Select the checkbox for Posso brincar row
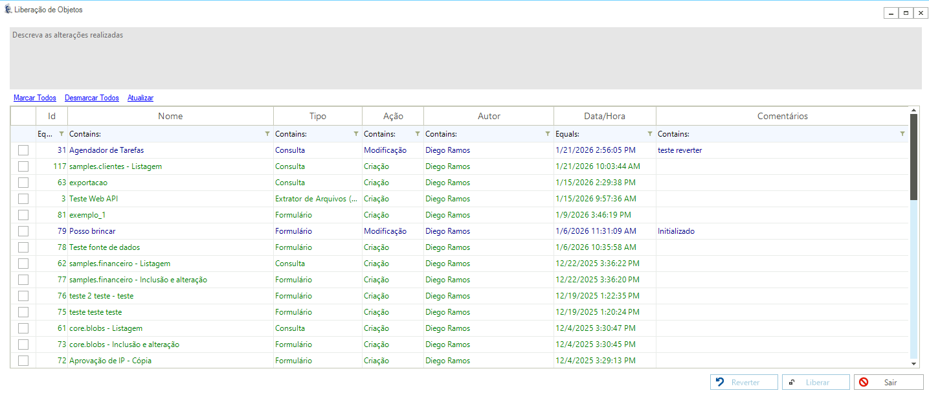 pos(23,231)
